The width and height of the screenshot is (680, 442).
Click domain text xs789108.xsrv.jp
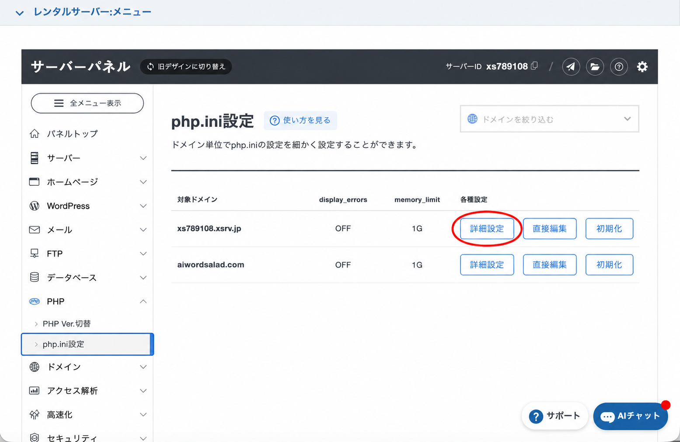(x=209, y=228)
